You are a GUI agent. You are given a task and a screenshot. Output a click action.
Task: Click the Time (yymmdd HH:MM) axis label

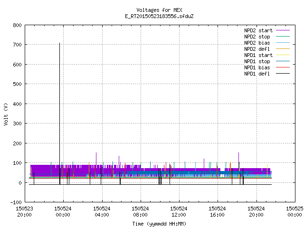159,224
